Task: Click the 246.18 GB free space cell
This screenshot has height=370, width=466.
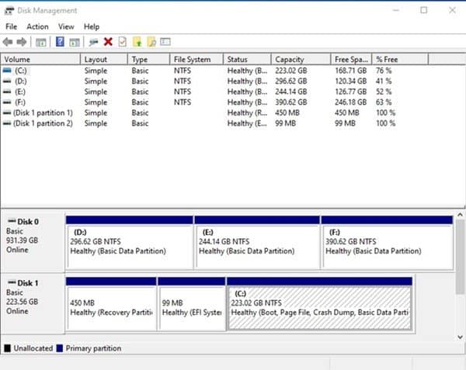Action: [351, 102]
